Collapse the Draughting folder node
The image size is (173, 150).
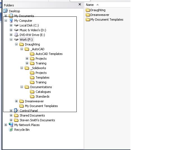16,44
